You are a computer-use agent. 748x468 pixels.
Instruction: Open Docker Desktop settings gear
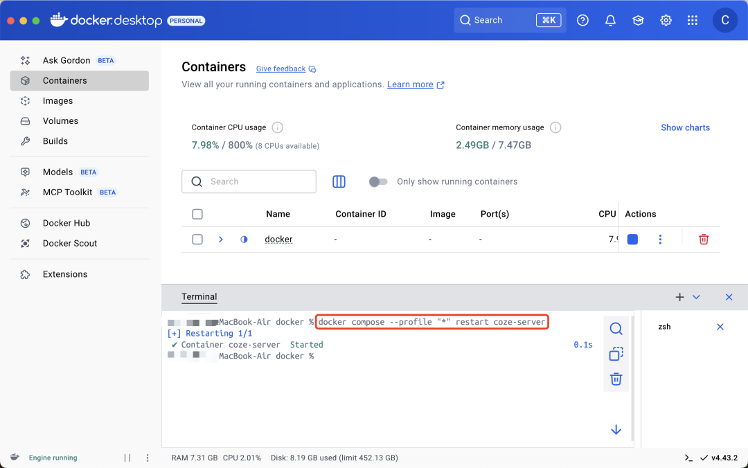[x=666, y=21]
